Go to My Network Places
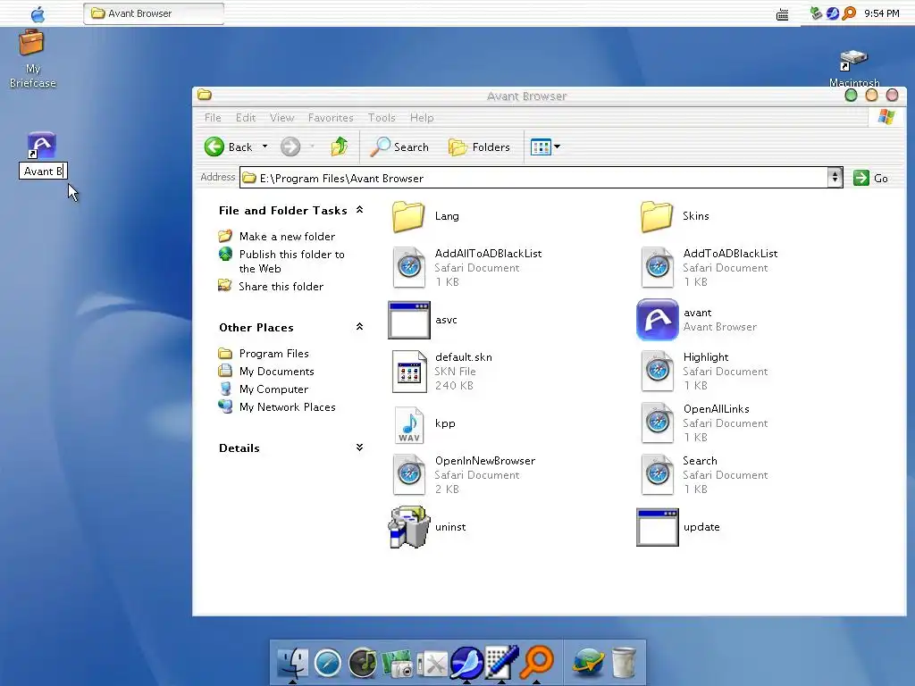The width and height of the screenshot is (915, 686). point(287,407)
